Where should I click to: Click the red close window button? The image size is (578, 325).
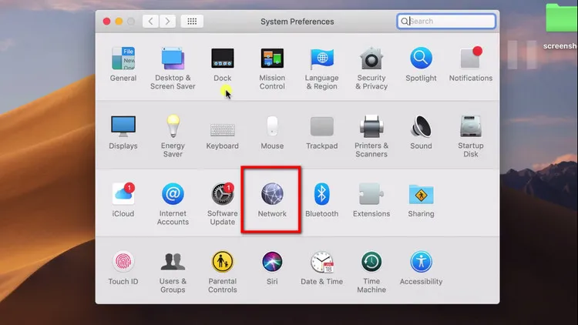[x=106, y=22]
